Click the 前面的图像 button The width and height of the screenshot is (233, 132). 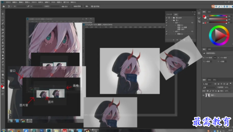[77, 6]
